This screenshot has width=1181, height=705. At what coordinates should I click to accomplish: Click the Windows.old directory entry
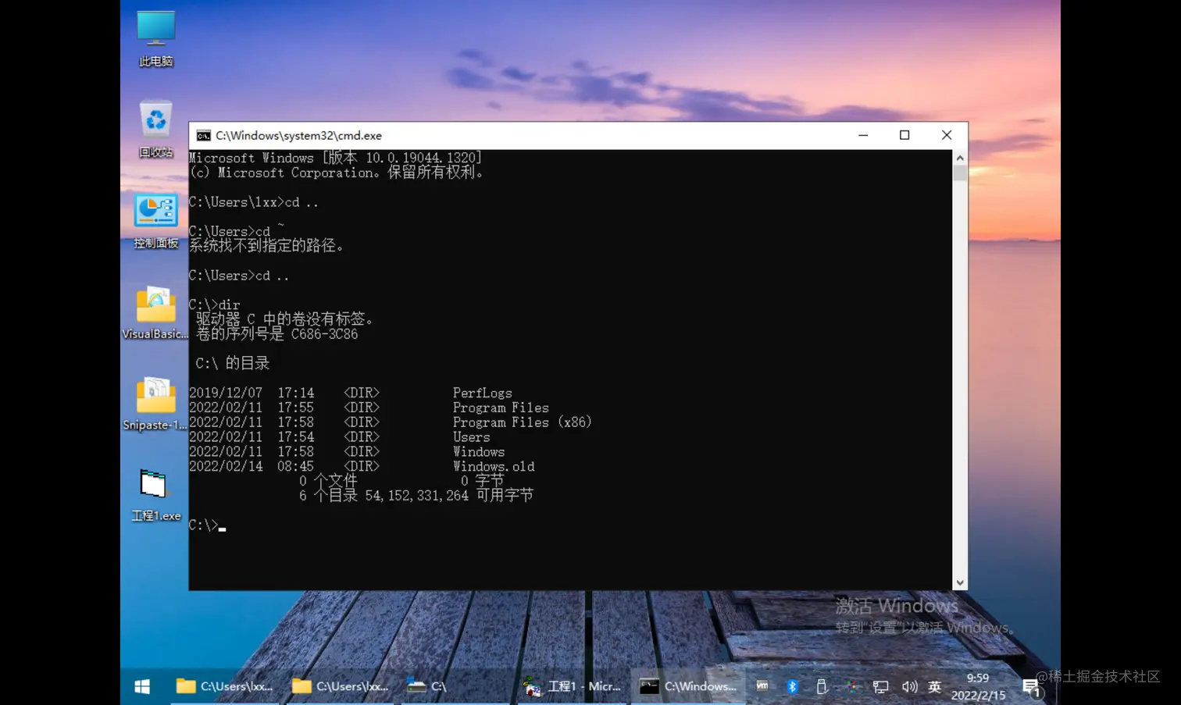coord(494,466)
